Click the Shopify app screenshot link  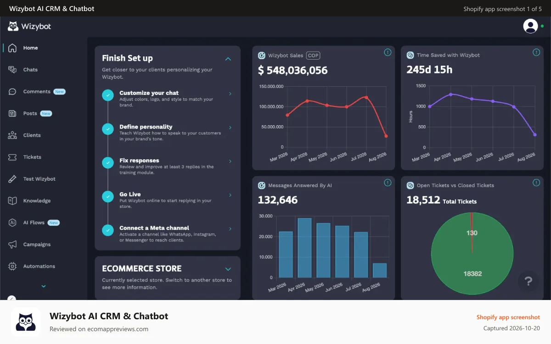[x=508, y=317]
